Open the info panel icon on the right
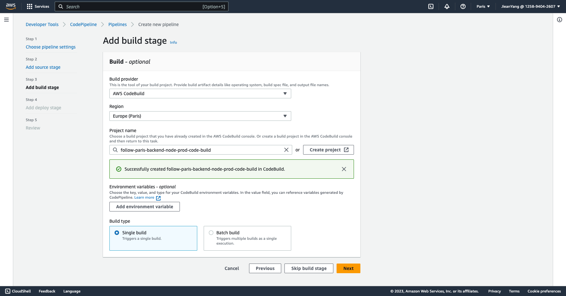Image resolution: width=566 pixels, height=296 pixels. point(560,20)
